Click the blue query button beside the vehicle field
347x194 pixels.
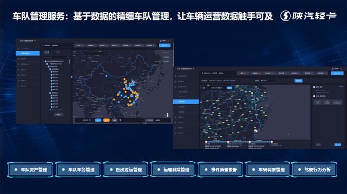pyautogui.click(x=298, y=81)
